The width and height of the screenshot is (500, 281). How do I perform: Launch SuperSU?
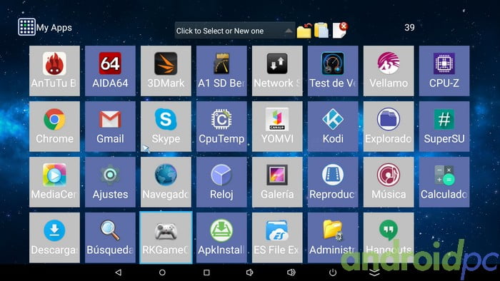pyautogui.click(x=444, y=126)
